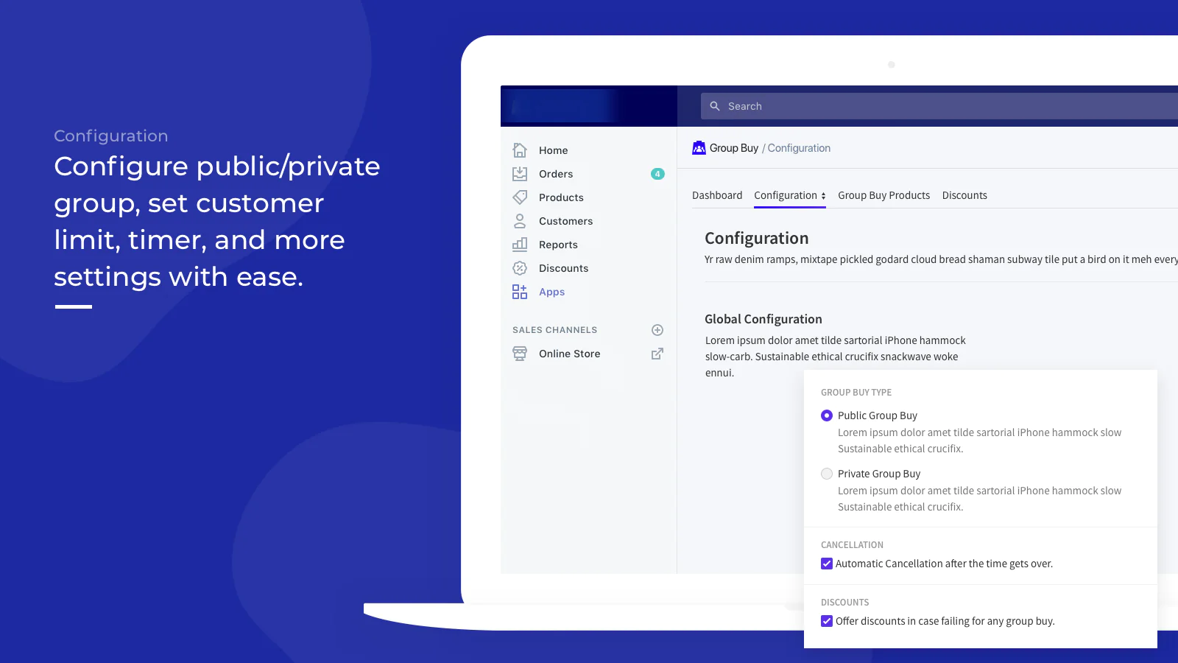1178x663 pixels.
Task: Open Customers in the sidebar
Action: point(565,221)
